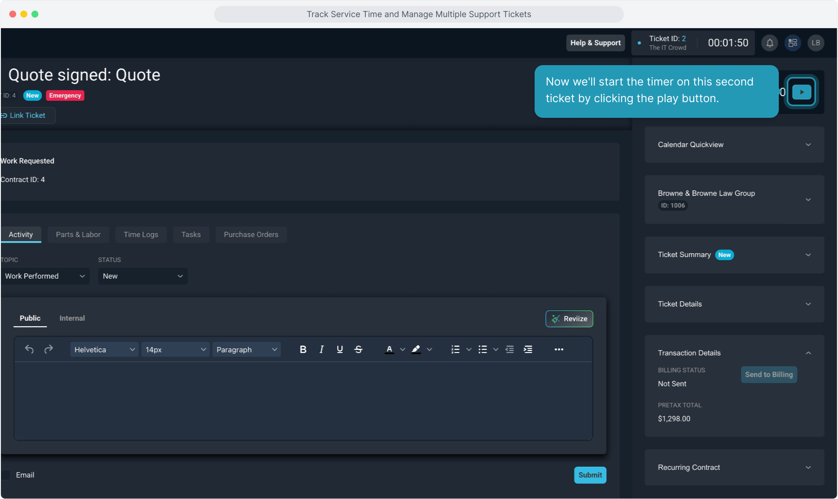Click inside the note text editor area
Image resolution: width=838 pixels, height=499 pixels.
[303, 400]
